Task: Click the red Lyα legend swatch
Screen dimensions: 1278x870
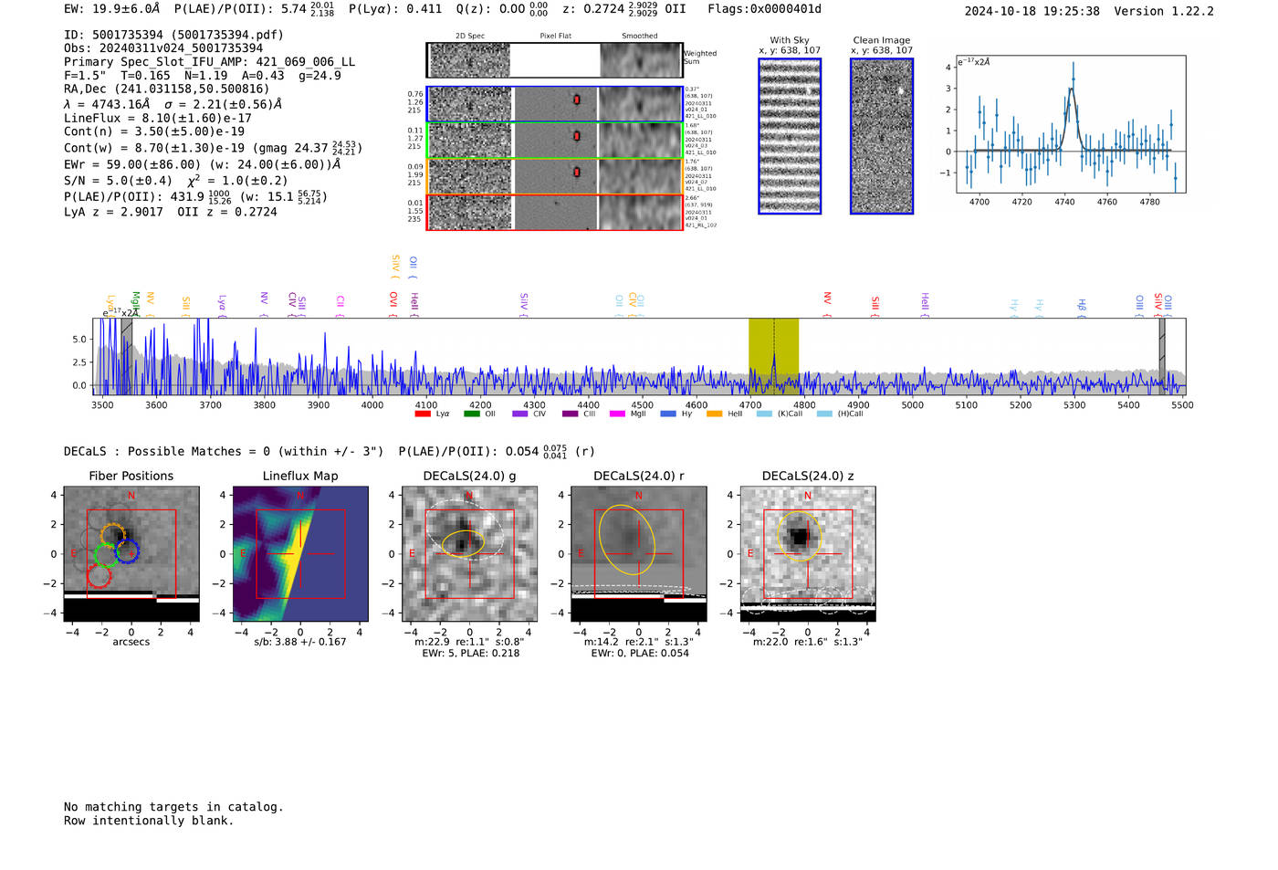Action: pos(422,414)
